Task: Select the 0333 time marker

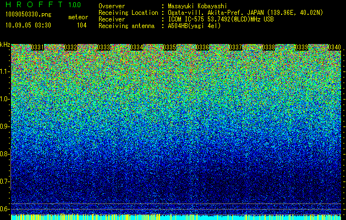Action: [x=103, y=47]
